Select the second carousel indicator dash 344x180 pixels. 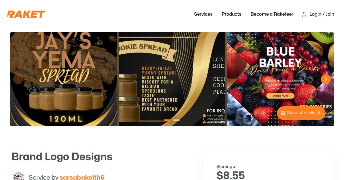pos(177,120)
